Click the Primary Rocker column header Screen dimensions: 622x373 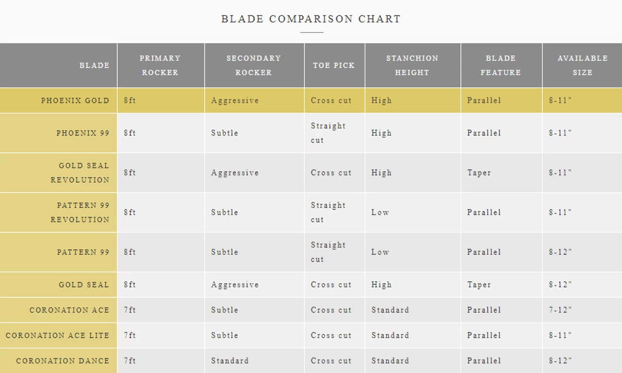160,65
